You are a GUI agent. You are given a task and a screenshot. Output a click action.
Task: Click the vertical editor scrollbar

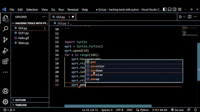[199, 62]
